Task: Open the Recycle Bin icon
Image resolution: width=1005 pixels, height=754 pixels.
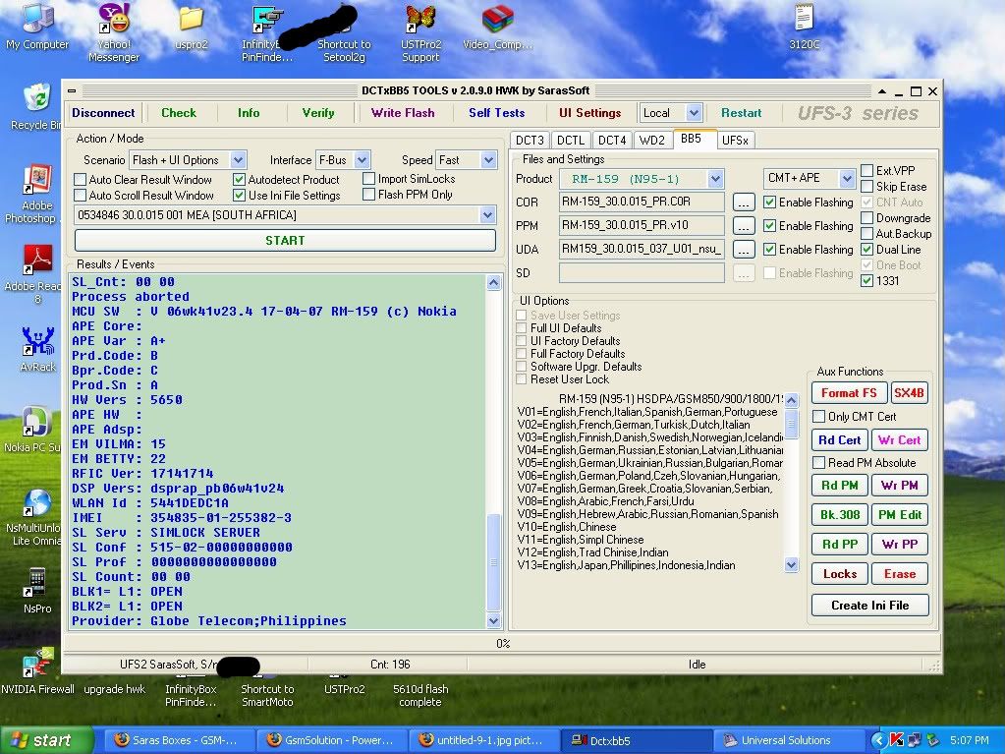Action: click(36, 106)
